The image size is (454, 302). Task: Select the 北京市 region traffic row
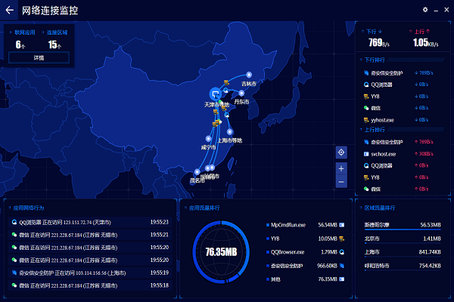pos(400,238)
